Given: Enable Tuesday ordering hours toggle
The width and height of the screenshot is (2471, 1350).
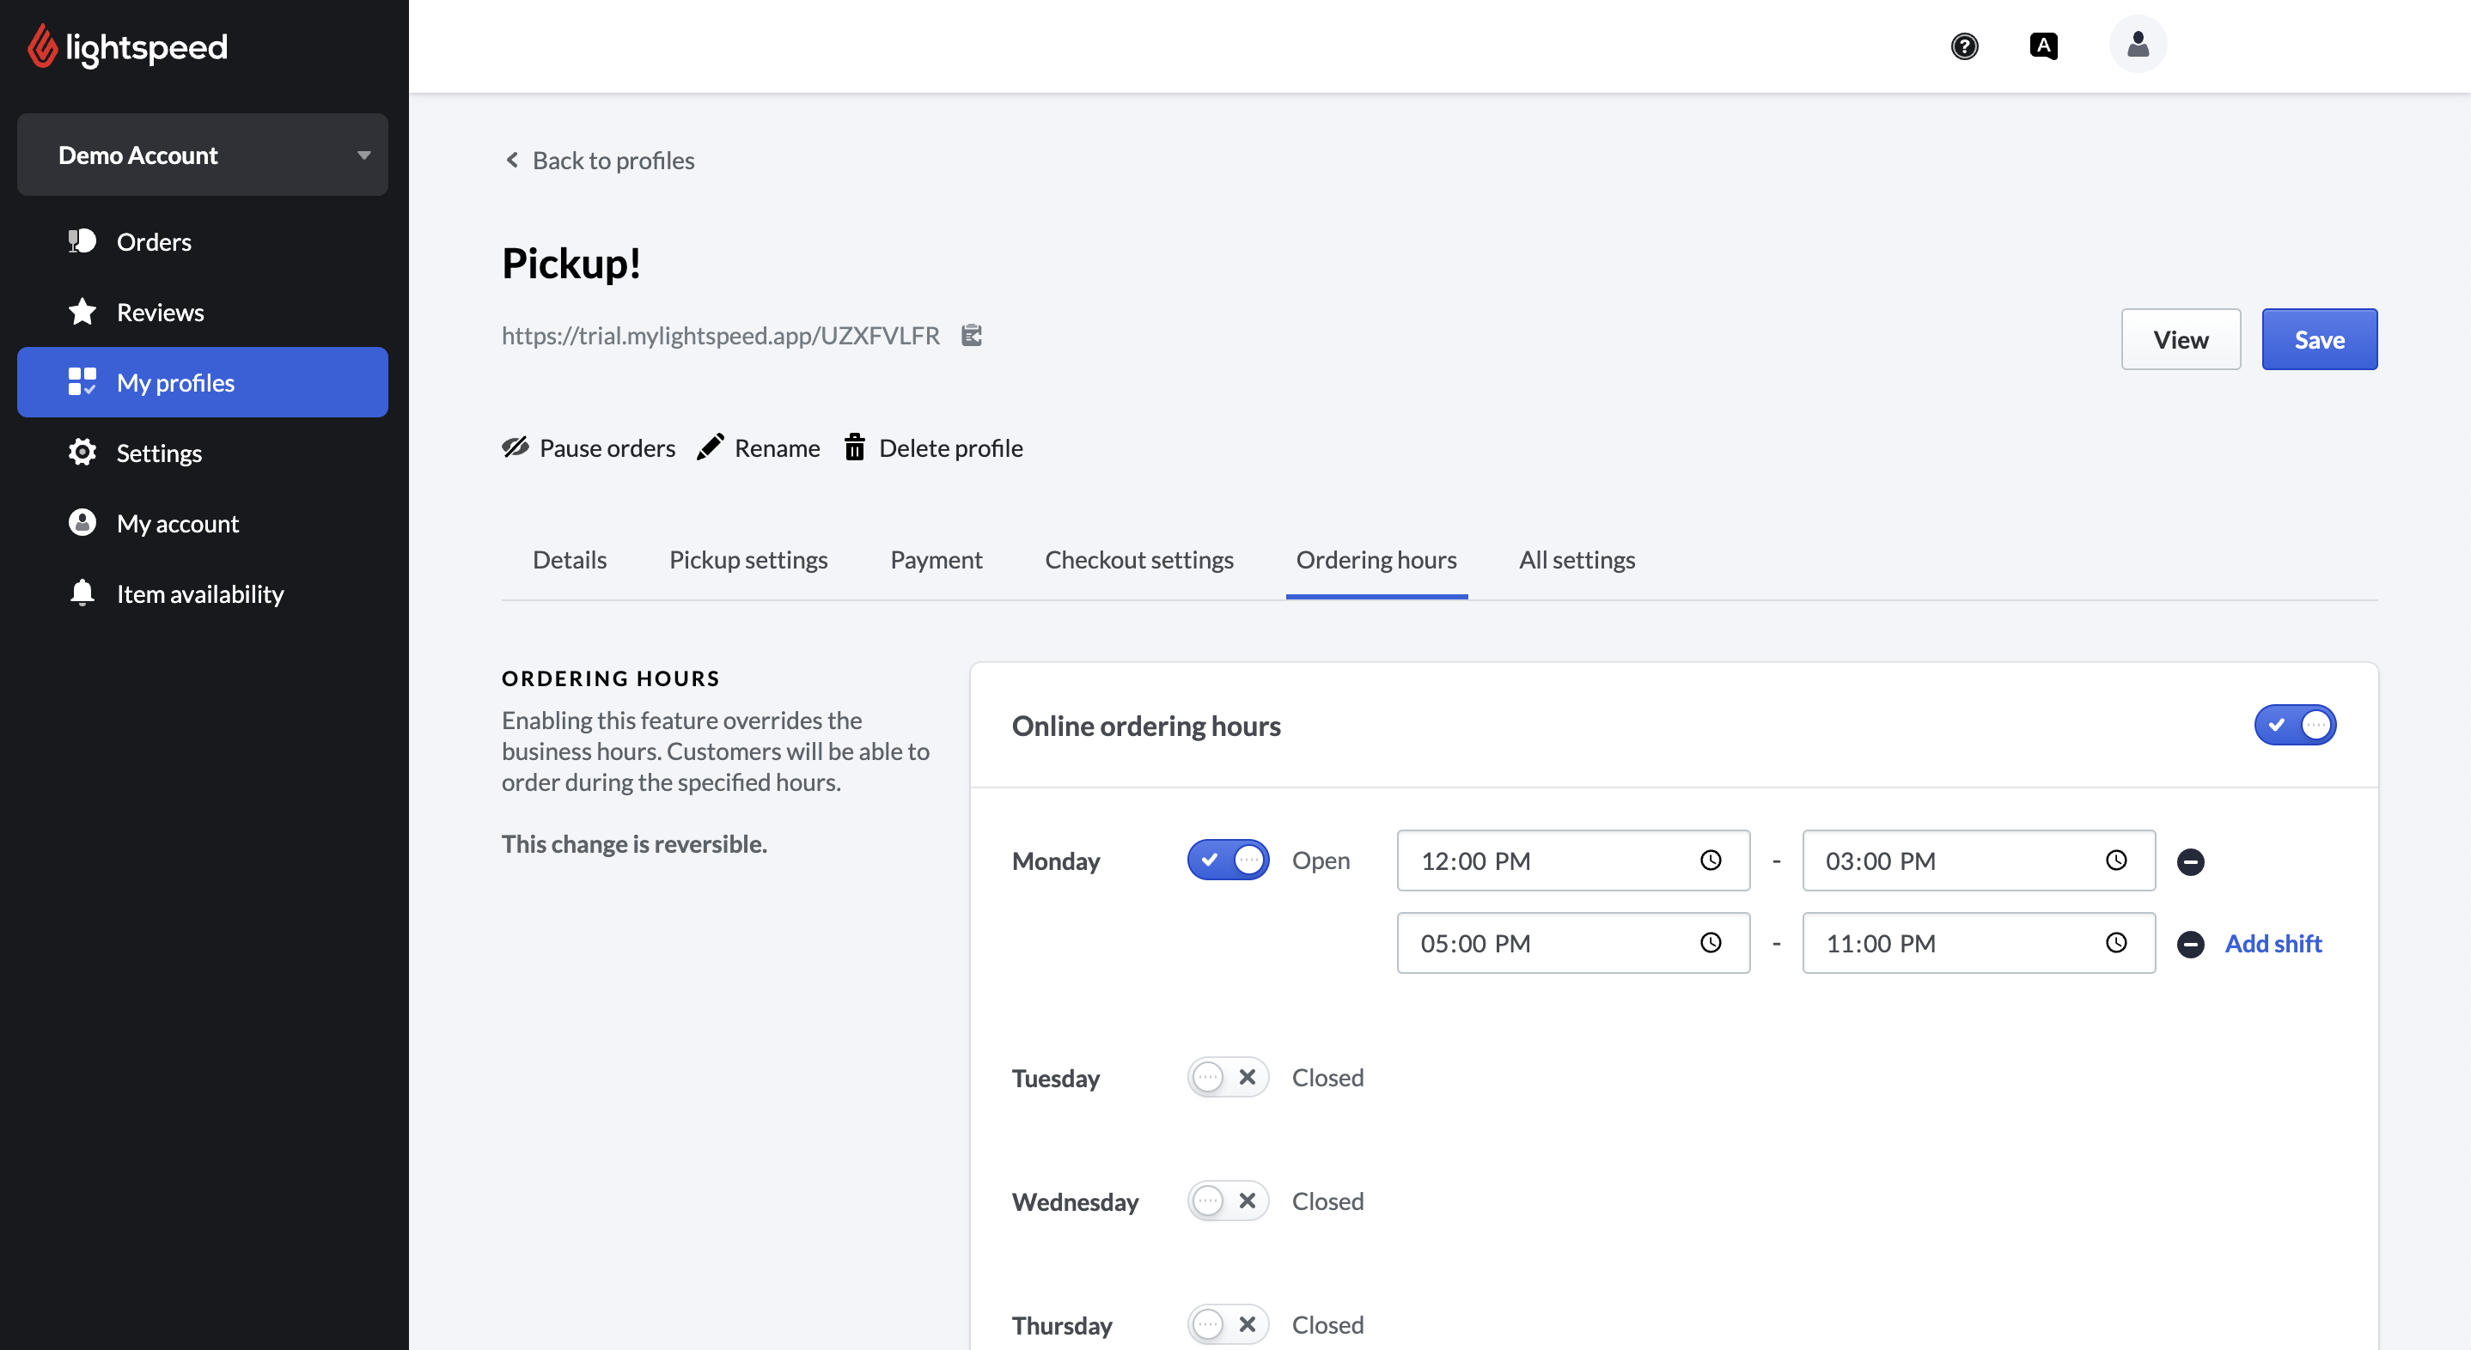Looking at the screenshot, I should (x=1228, y=1078).
